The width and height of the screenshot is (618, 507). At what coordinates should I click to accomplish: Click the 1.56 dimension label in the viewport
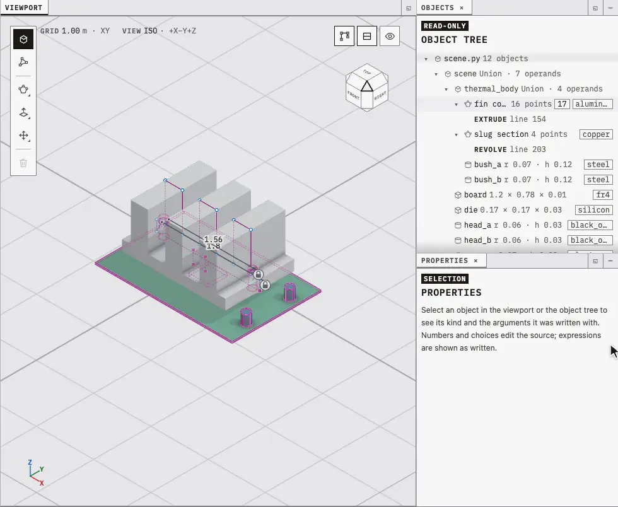point(213,239)
